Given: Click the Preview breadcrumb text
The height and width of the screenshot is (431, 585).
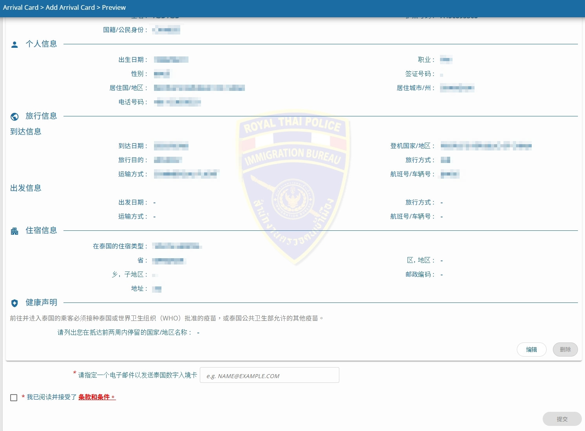Looking at the screenshot, I should coord(114,7).
